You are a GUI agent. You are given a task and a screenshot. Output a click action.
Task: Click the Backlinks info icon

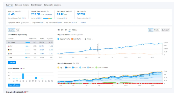click(85, 11)
